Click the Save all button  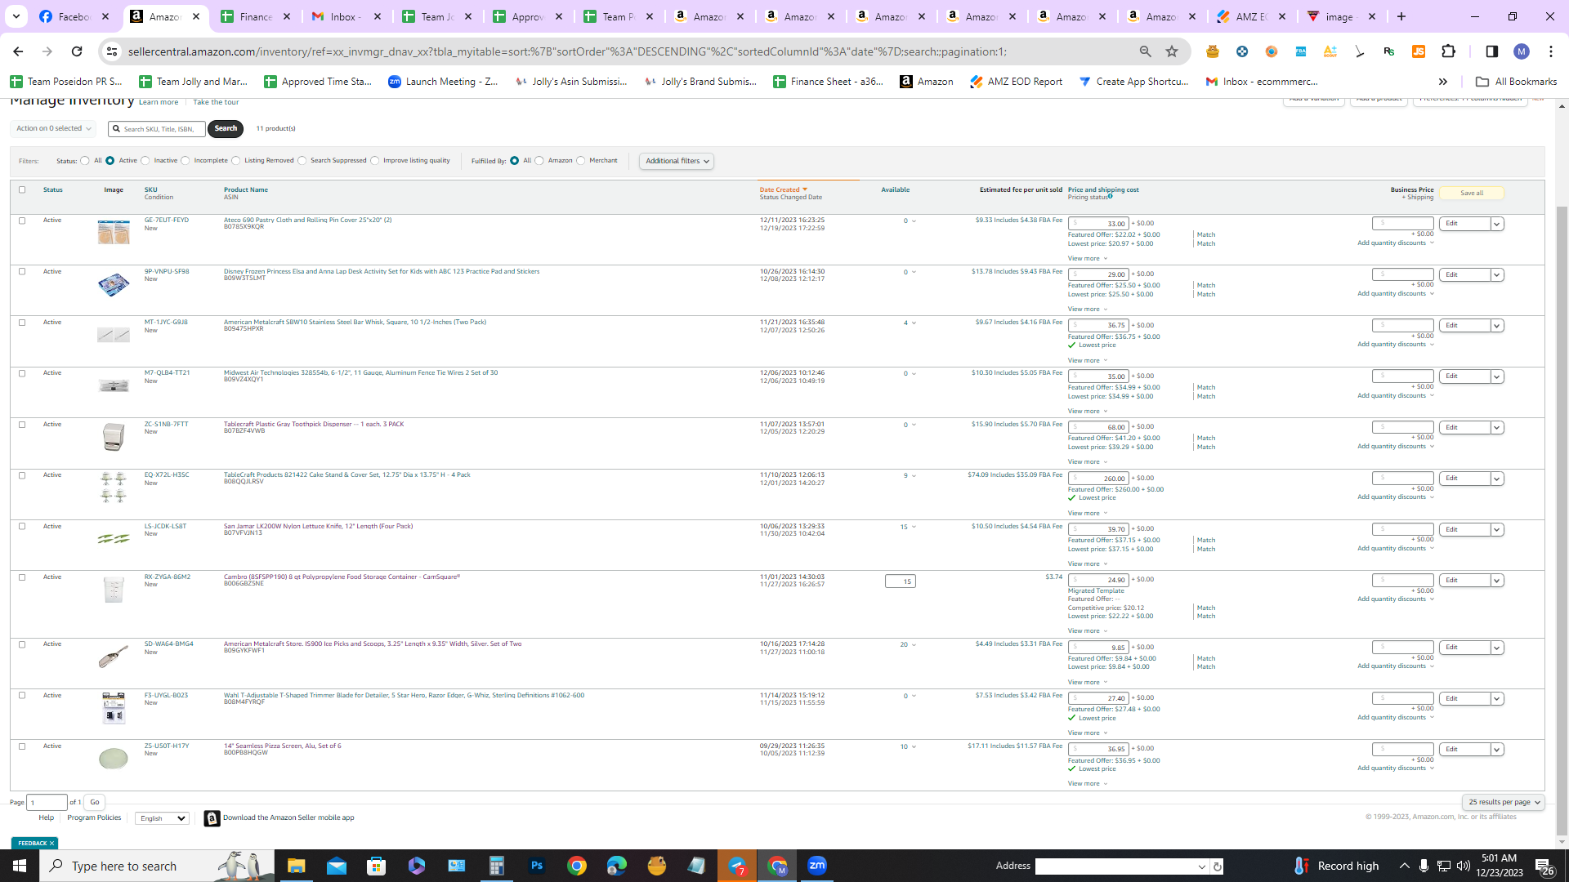pyautogui.click(x=1471, y=193)
